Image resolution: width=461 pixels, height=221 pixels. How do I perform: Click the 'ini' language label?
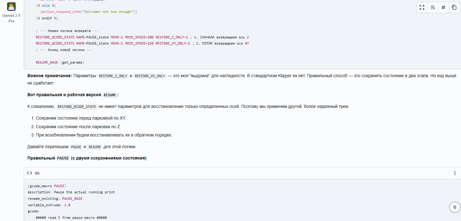pyautogui.click(x=37, y=173)
